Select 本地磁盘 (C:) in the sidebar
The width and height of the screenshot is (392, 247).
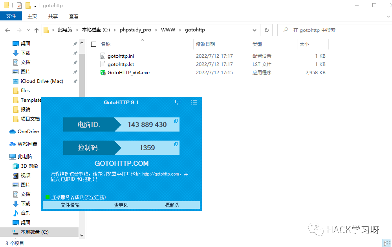click(39, 232)
